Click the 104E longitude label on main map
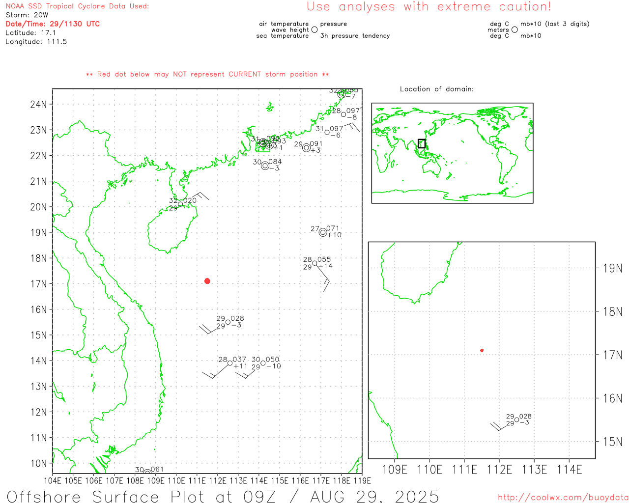Screen dimensions: 629x503 point(53,480)
